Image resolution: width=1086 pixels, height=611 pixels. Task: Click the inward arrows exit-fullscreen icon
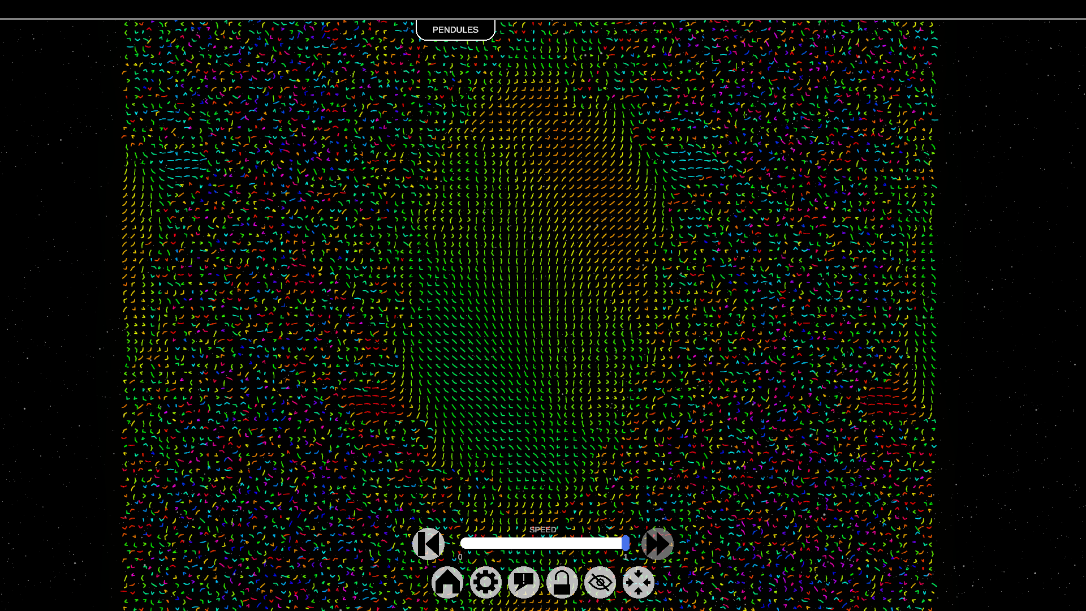638,582
